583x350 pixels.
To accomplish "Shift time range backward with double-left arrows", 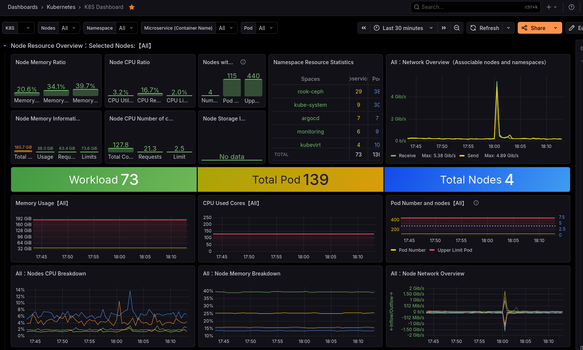I will pos(364,28).
